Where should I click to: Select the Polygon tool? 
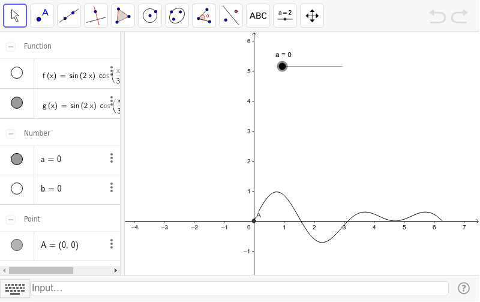click(x=123, y=16)
